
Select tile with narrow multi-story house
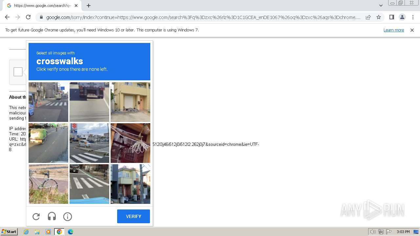(130, 184)
